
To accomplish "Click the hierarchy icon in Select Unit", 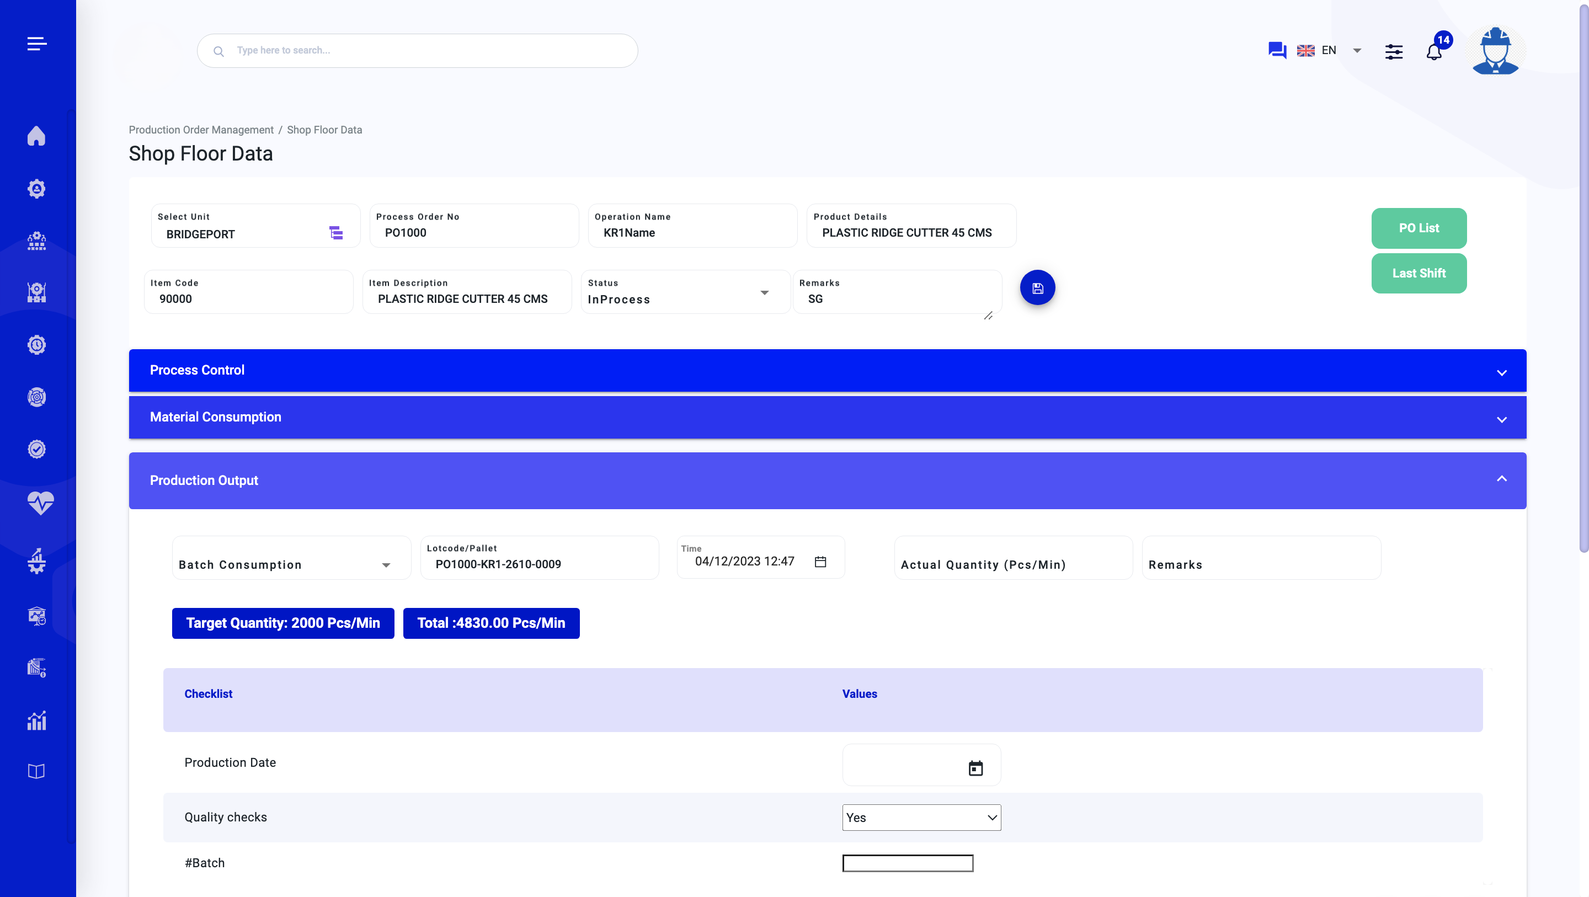I will coord(335,233).
